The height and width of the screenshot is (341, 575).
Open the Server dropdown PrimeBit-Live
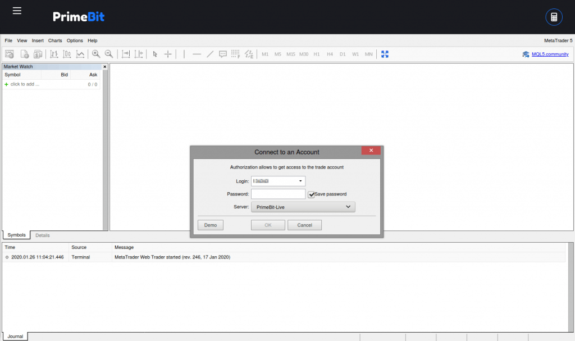(x=303, y=207)
